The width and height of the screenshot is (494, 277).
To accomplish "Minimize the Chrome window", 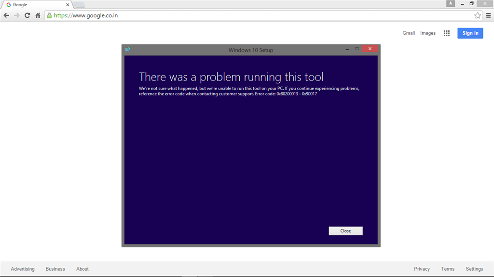I will [462, 4].
